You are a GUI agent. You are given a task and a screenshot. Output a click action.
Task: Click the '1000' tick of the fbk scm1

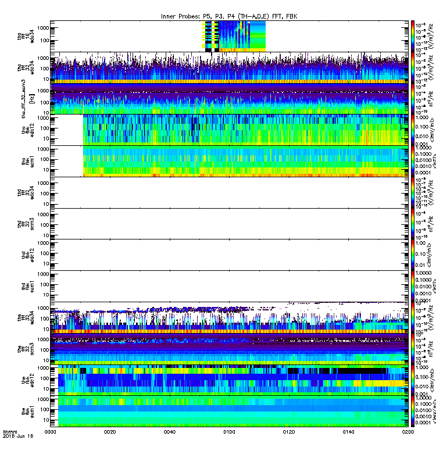coord(43,399)
